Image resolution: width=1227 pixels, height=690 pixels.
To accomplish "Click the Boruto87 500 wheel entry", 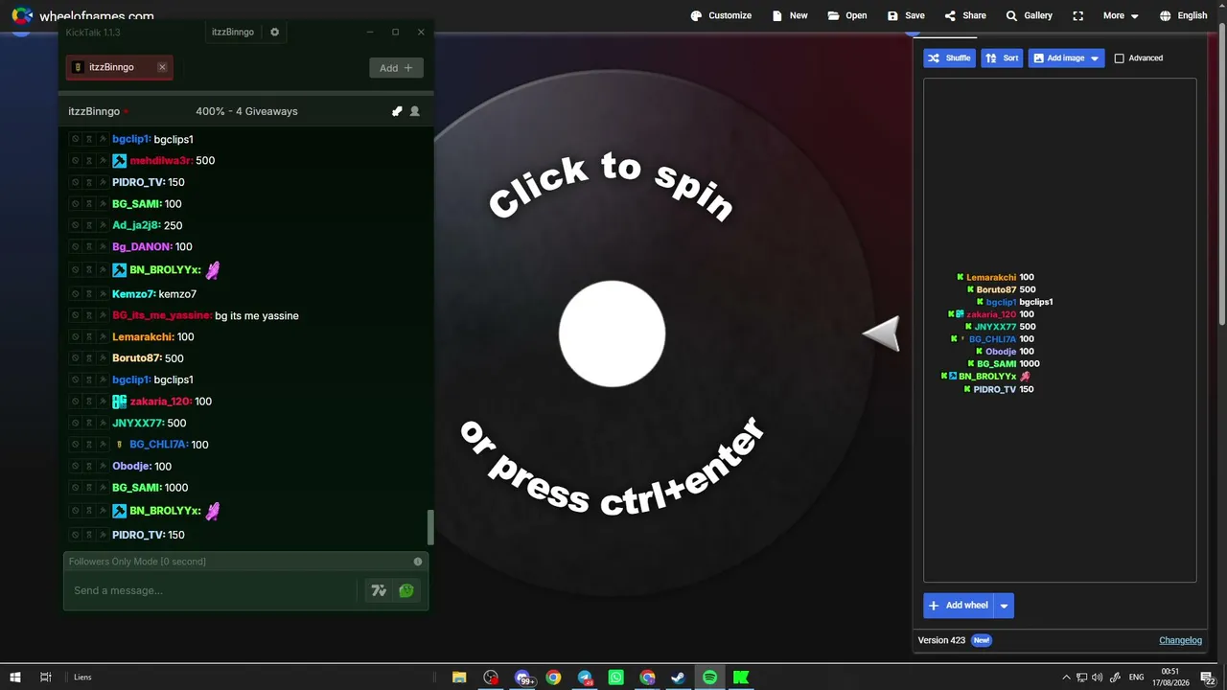I will tap(1001, 289).
